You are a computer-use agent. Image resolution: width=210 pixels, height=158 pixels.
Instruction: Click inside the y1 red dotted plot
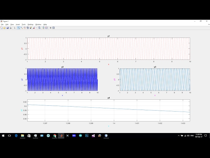[x=109, y=49]
